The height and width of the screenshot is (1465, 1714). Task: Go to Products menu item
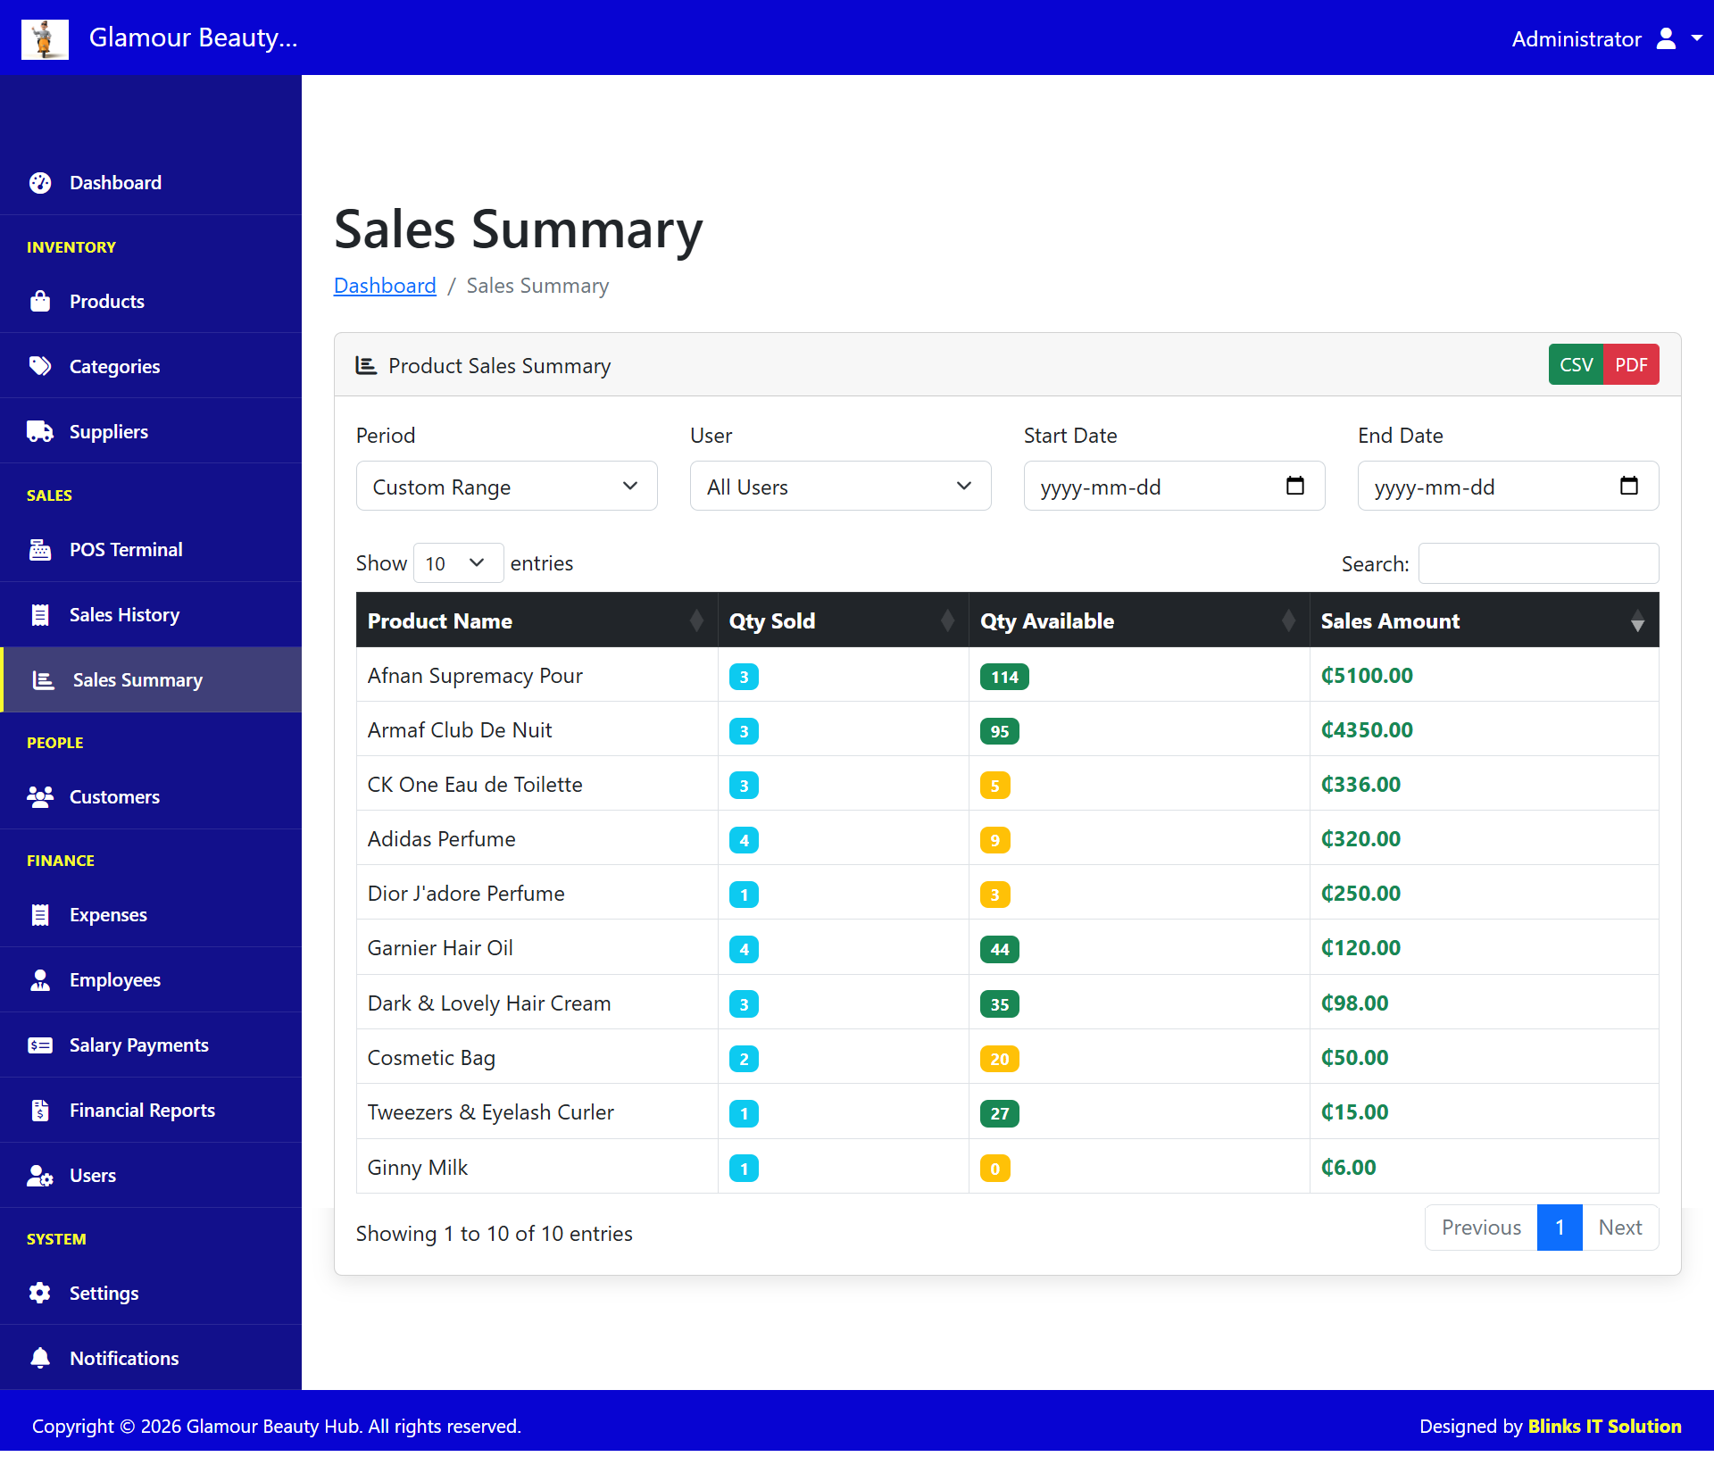[x=151, y=302]
